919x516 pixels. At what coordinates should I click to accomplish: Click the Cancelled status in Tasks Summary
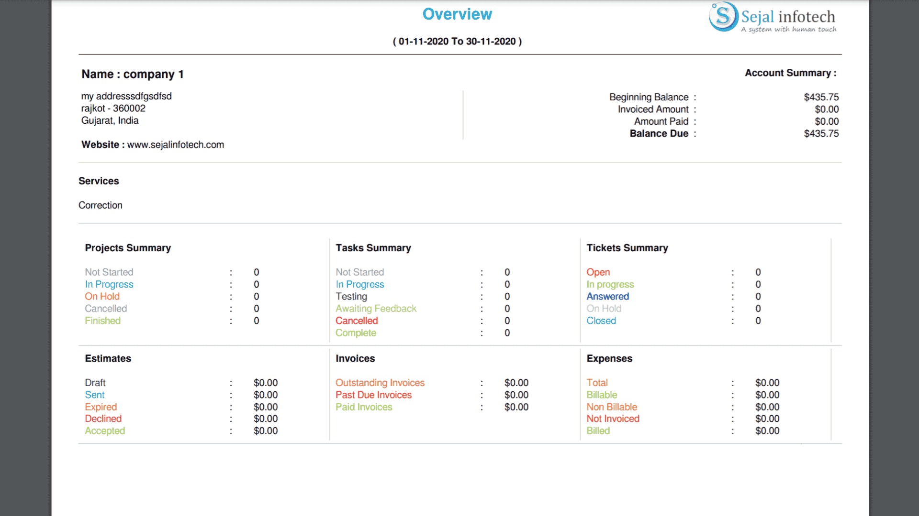coord(356,321)
